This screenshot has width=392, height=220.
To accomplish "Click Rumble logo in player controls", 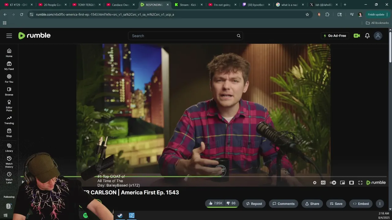I will 376,183.
